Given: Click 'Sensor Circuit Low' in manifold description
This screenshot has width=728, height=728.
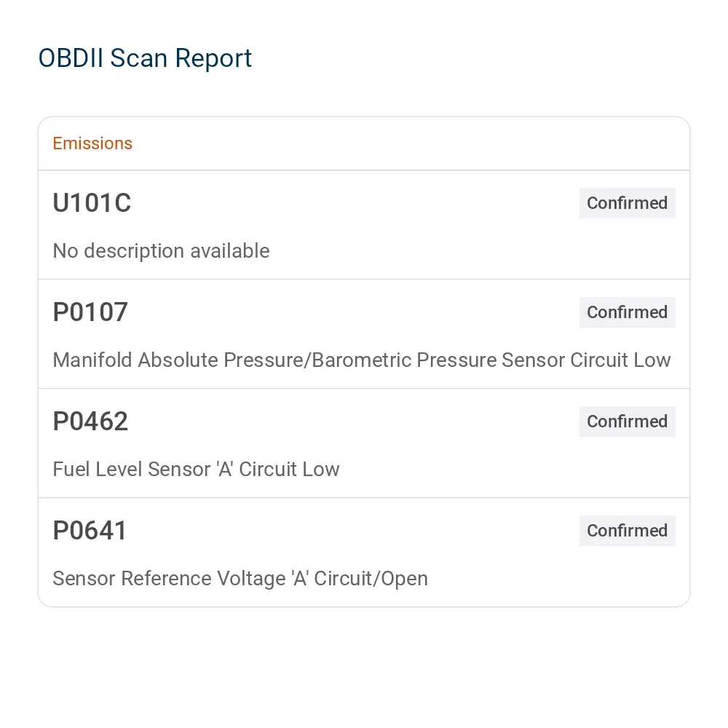Looking at the screenshot, I should pos(586,360).
